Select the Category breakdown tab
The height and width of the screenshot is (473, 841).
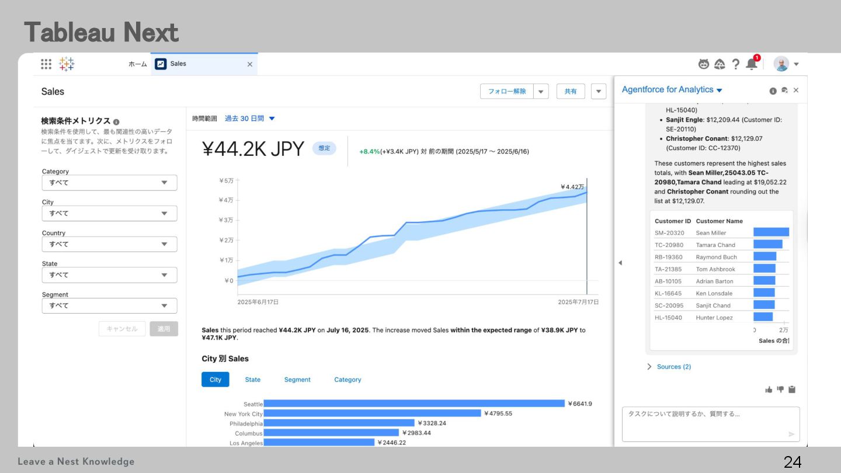click(347, 380)
